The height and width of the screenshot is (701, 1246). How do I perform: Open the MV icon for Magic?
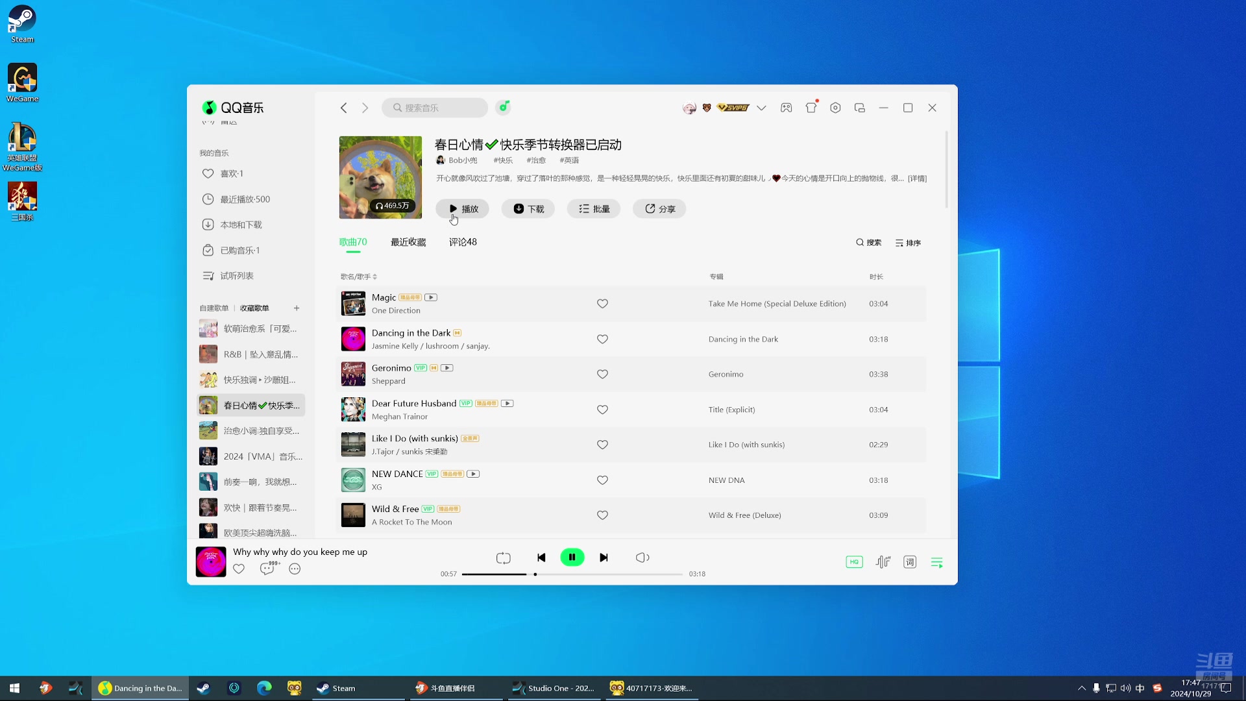tap(431, 297)
